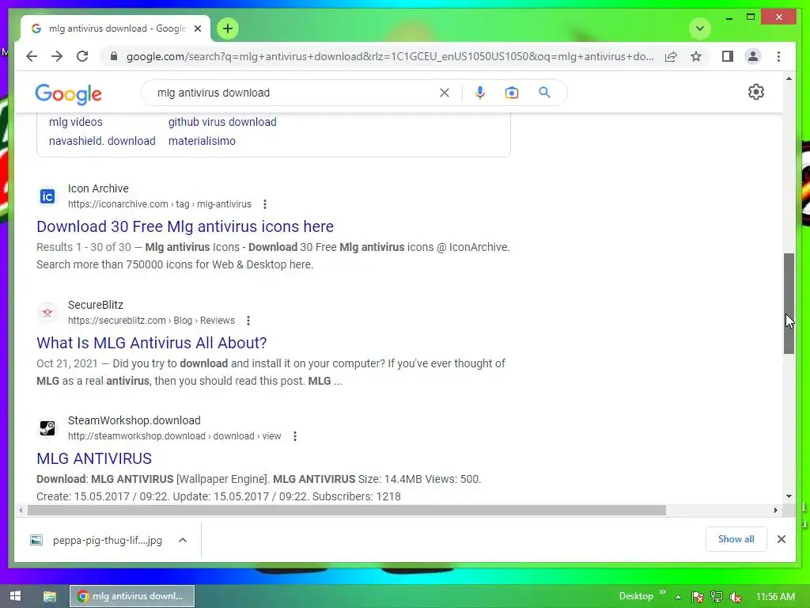Image resolution: width=810 pixels, height=608 pixels.
Task: Open the Windows Start menu
Action: tap(15, 596)
